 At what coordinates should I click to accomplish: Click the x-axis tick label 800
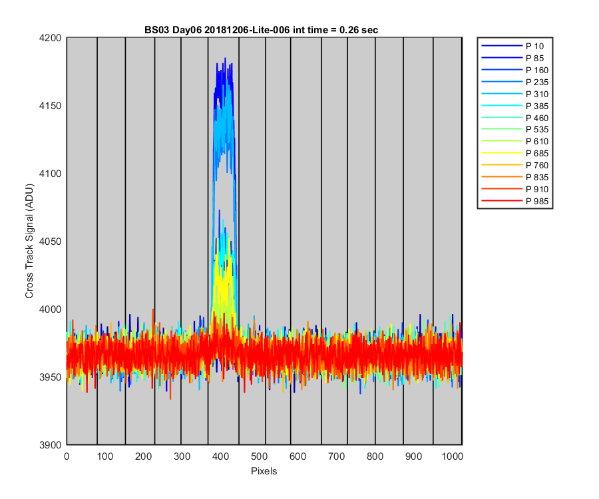pyautogui.click(x=375, y=456)
